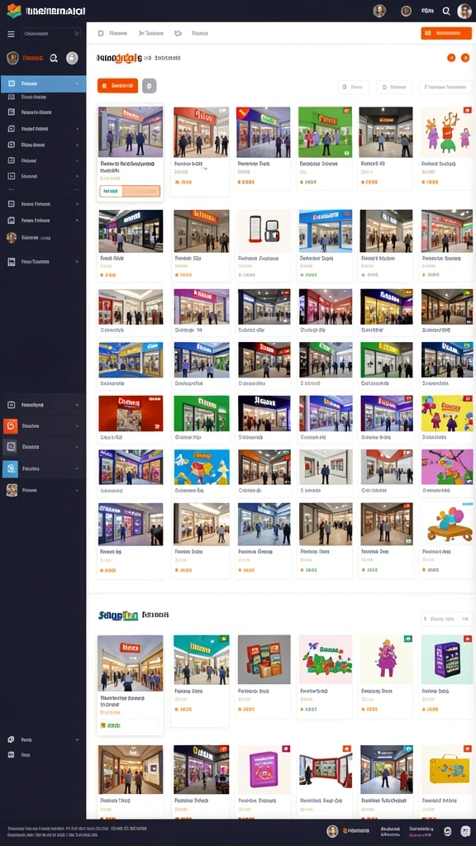Click the orange button at top-right of content area

(x=446, y=33)
